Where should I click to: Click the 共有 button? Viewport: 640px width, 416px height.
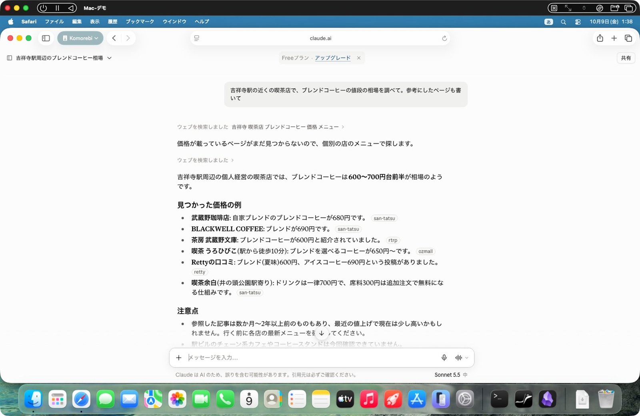click(x=626, y=58)
